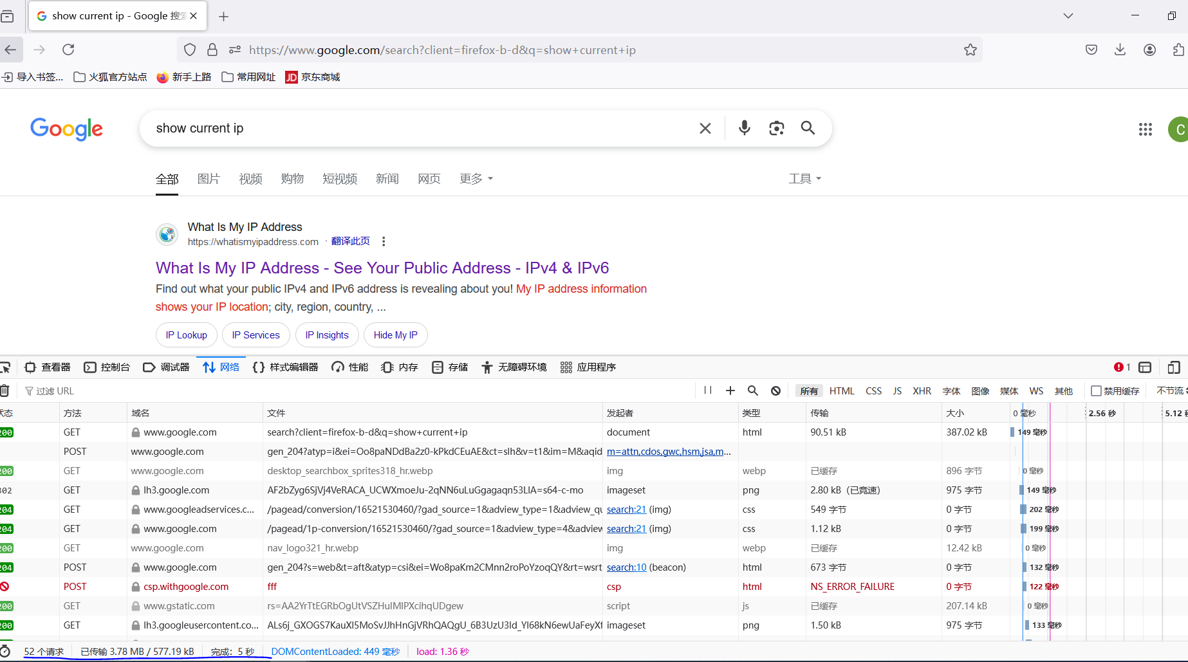Image resolution: width=1188 pixels, height=662 pixels.
Task: Open the extensions puzzle icon
Action: tap(1178, 50)
